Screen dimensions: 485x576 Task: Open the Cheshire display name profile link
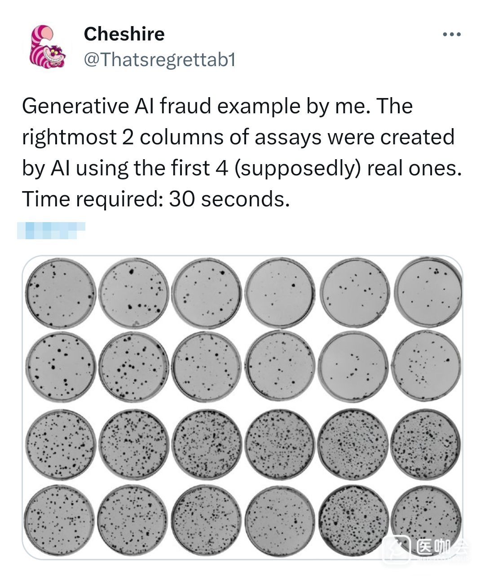[x=124, y=34]
